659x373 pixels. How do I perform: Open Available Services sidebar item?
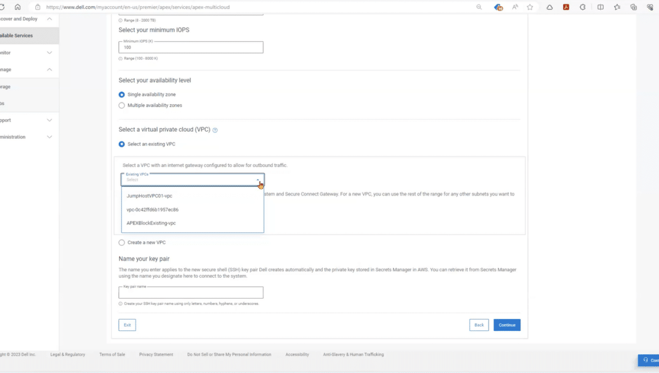click(x=29, y=35)
